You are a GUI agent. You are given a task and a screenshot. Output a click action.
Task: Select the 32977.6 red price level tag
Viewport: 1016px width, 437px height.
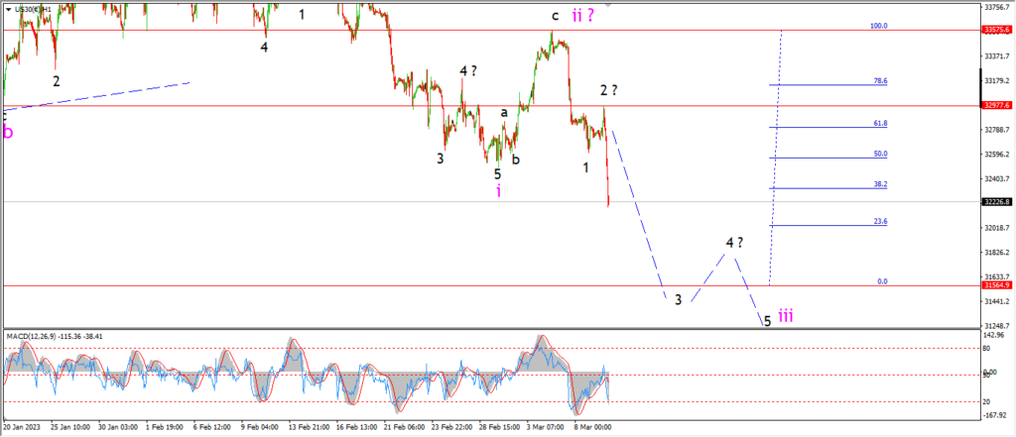tap(998, 105)
